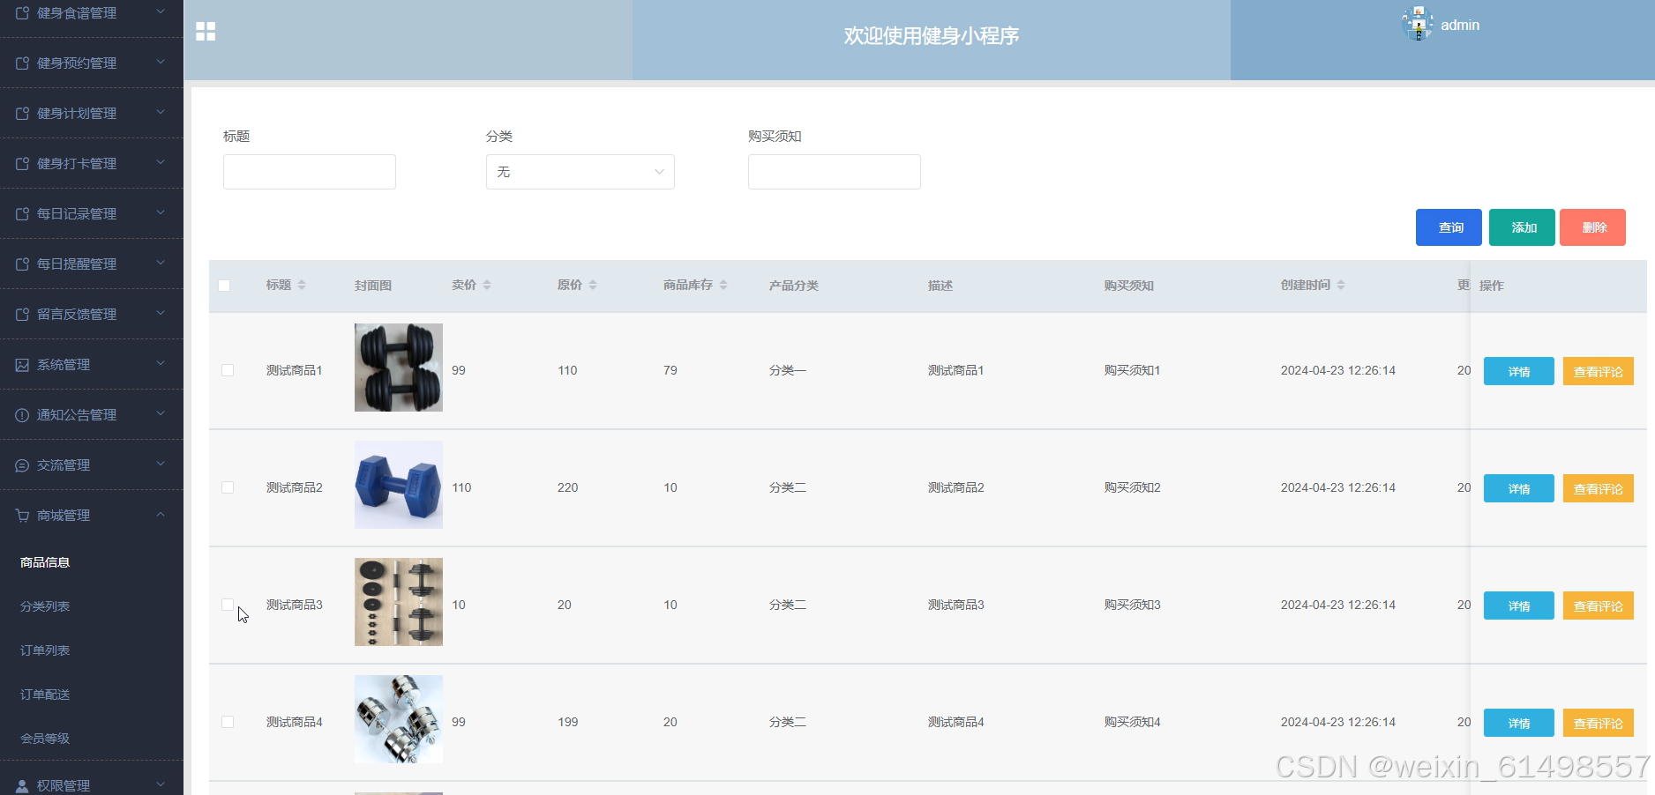Click 查看评论 button for 测试商品4
This screenshot has width=1655, height=795.
pyautogui.click(x=1599, y=723)
